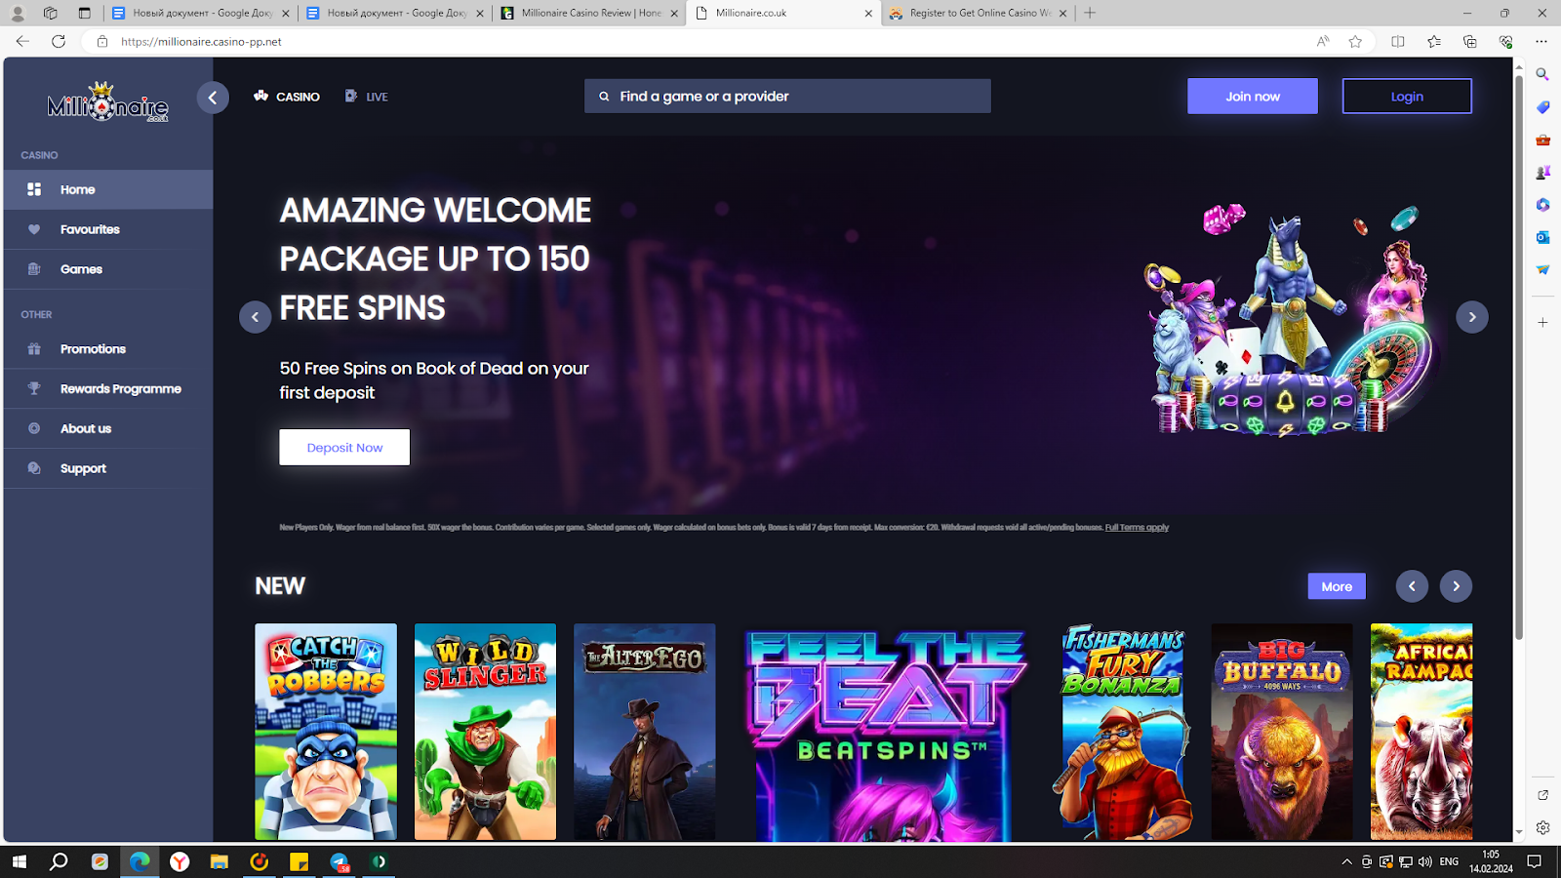Screen dimensions: 1561x878
Task: Open Promotions from the sidebar
Action: 108,349
